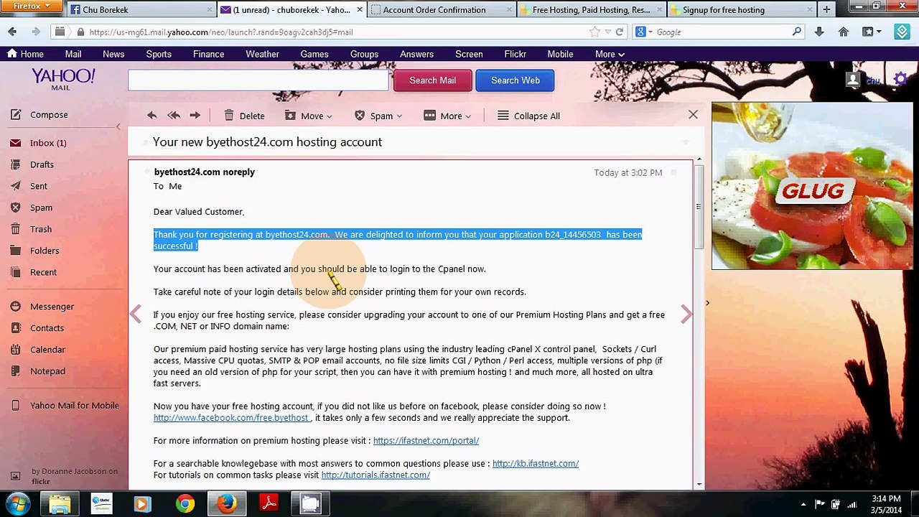The height and width of the screenshot is (517, 919).
Task: Switch to Free Hosting, Paid Hosting tab
Action: [591, 10]
